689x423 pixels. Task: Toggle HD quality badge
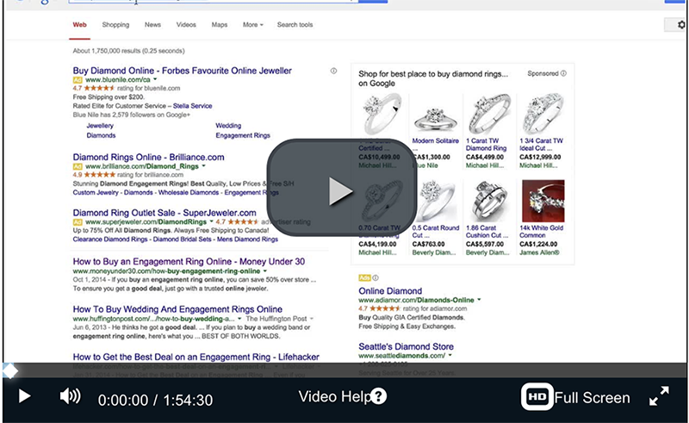tap(537, 396)
